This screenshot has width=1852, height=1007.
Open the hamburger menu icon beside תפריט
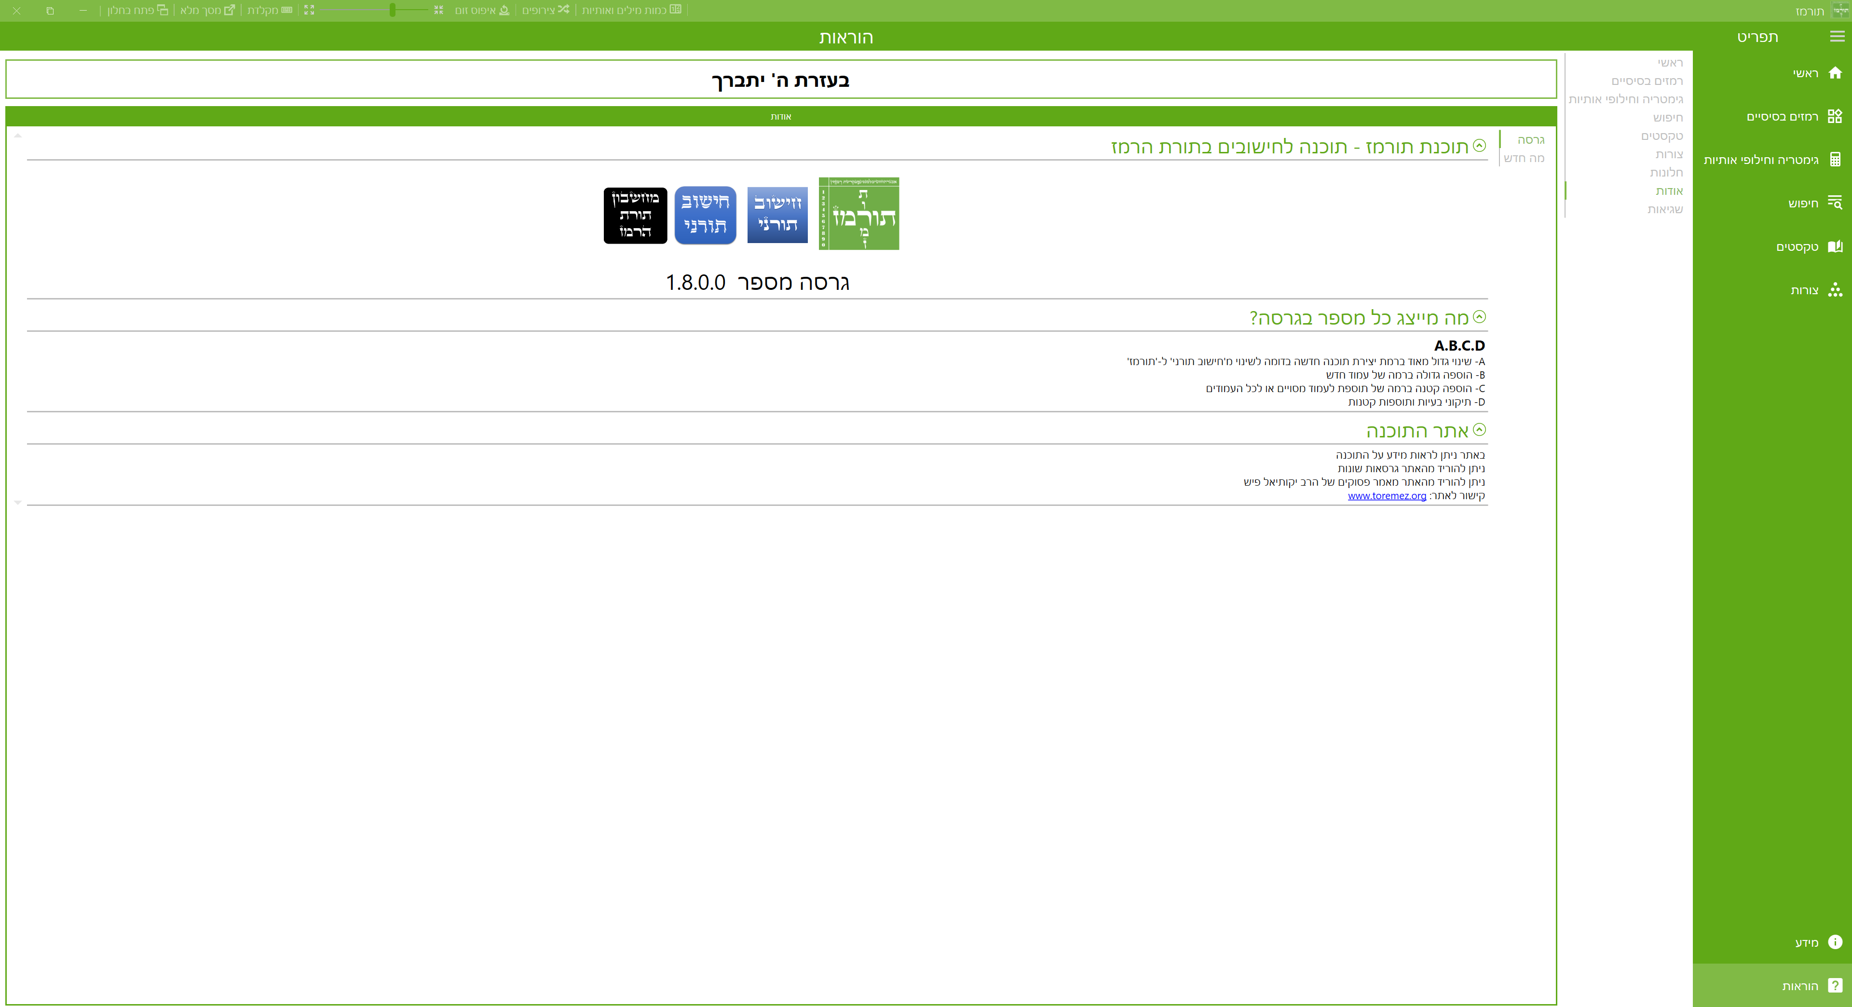(1836, 37)
